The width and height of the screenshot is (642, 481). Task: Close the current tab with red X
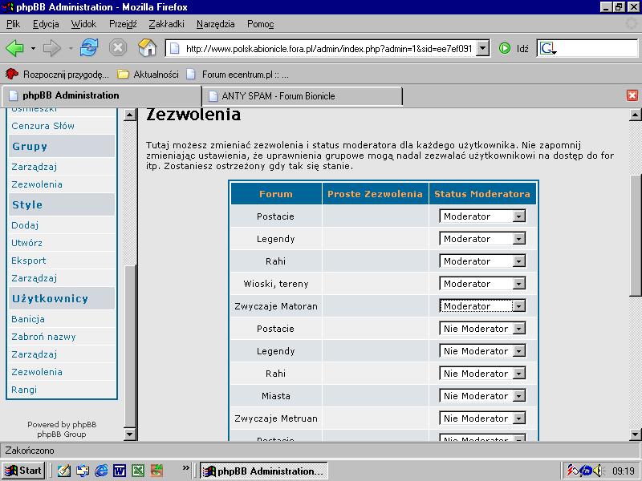[x=632, y=95]
